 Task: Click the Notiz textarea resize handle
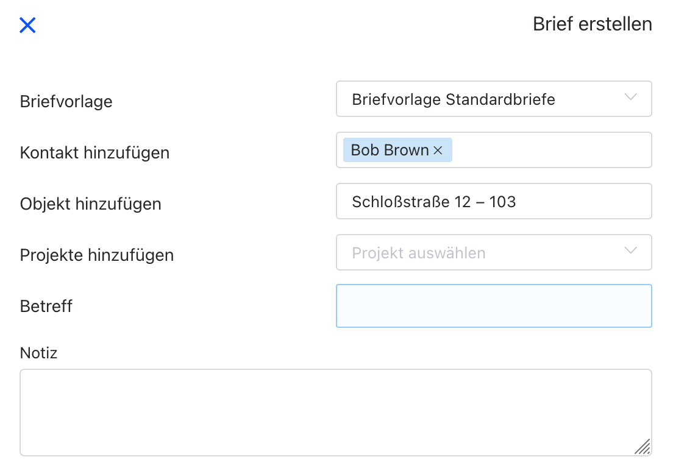point(643,447)
